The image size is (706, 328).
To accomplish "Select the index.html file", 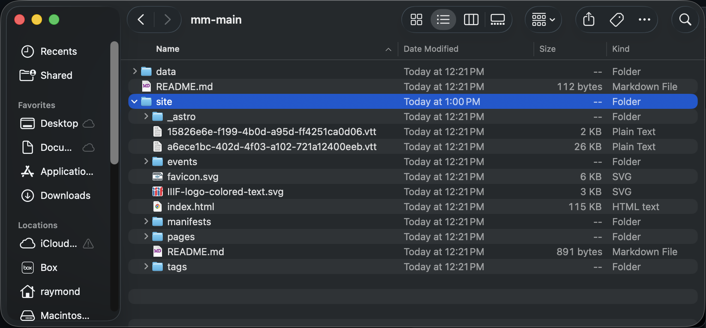I will point(191,207).
